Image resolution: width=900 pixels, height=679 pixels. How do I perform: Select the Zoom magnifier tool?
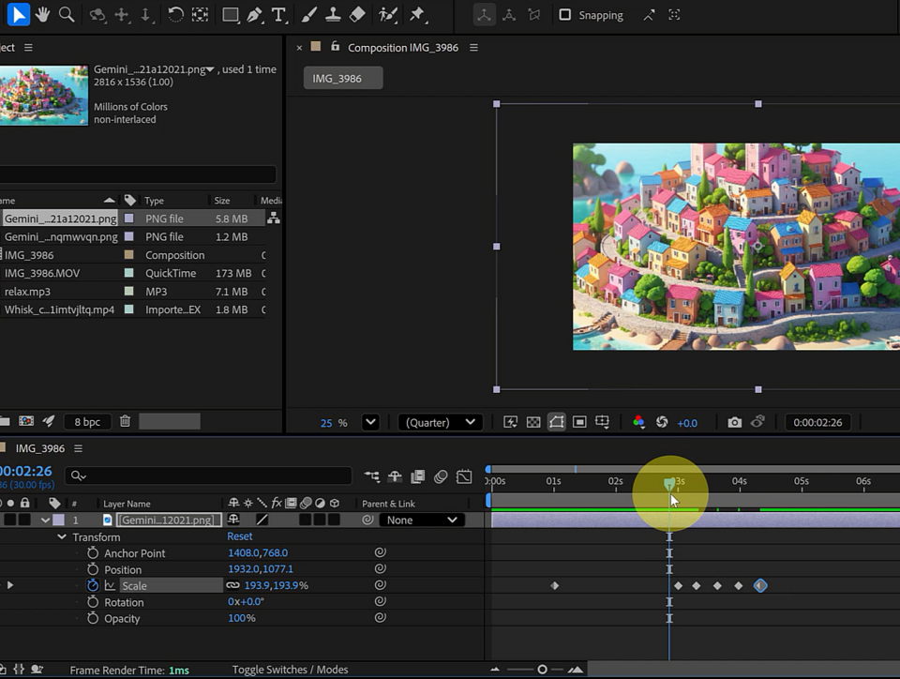pos(67,15)
